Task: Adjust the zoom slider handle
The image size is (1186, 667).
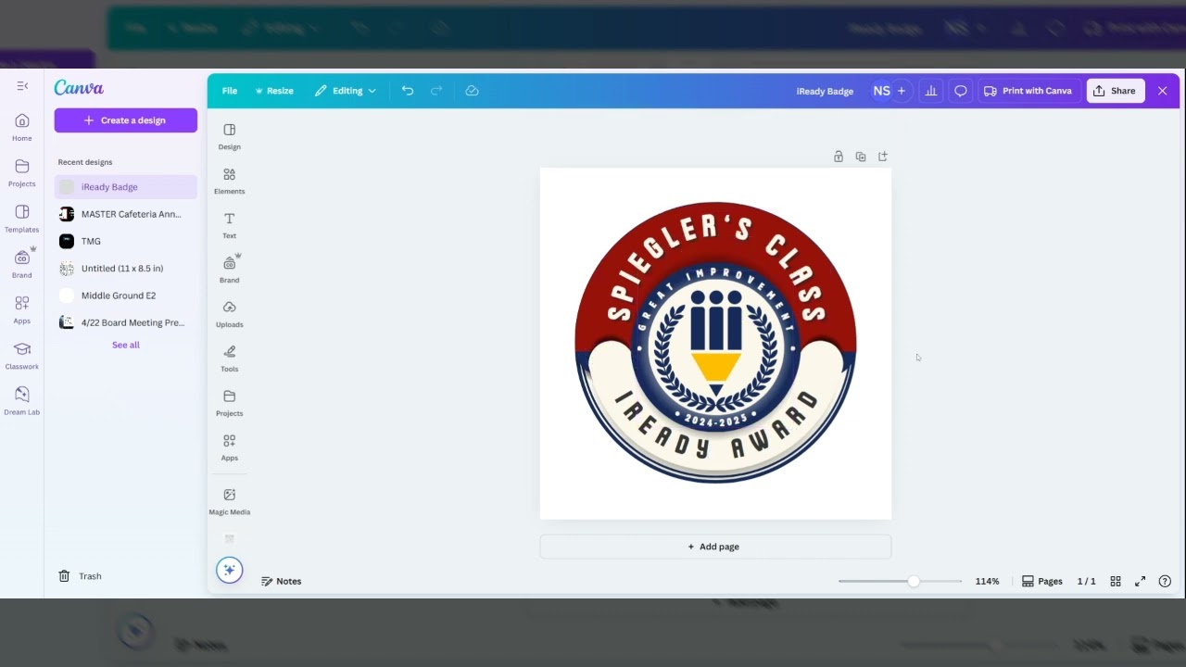Action: coord(914,581)
